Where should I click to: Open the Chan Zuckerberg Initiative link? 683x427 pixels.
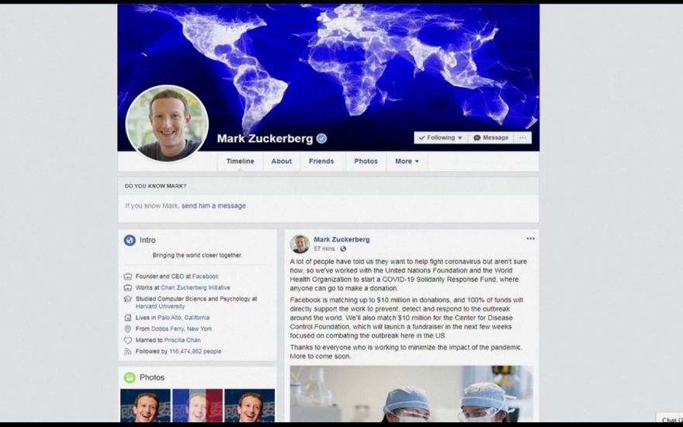click(x=196, y=287)
